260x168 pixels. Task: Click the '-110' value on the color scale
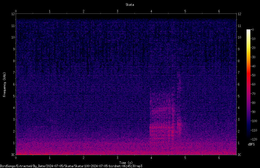[x=254, y=130]
